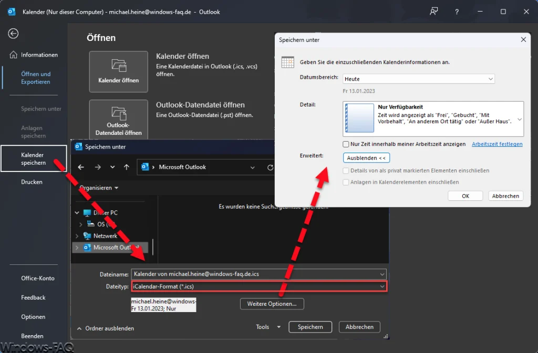
Task: Expand the address bar history dropdown
Action: pyautogui.click(x=253, y=167)
